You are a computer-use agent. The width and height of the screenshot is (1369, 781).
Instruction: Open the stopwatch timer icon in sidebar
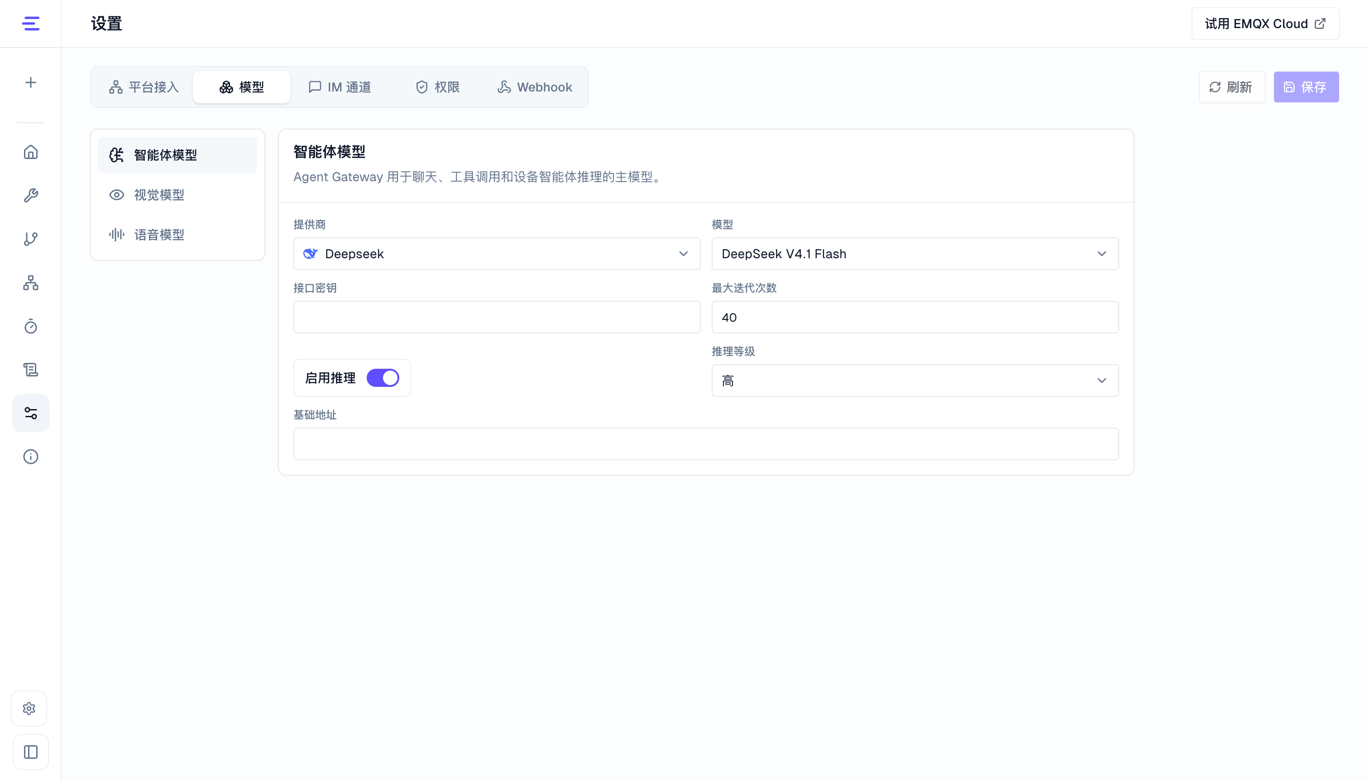pyautogui.click(x=30, y=326)
